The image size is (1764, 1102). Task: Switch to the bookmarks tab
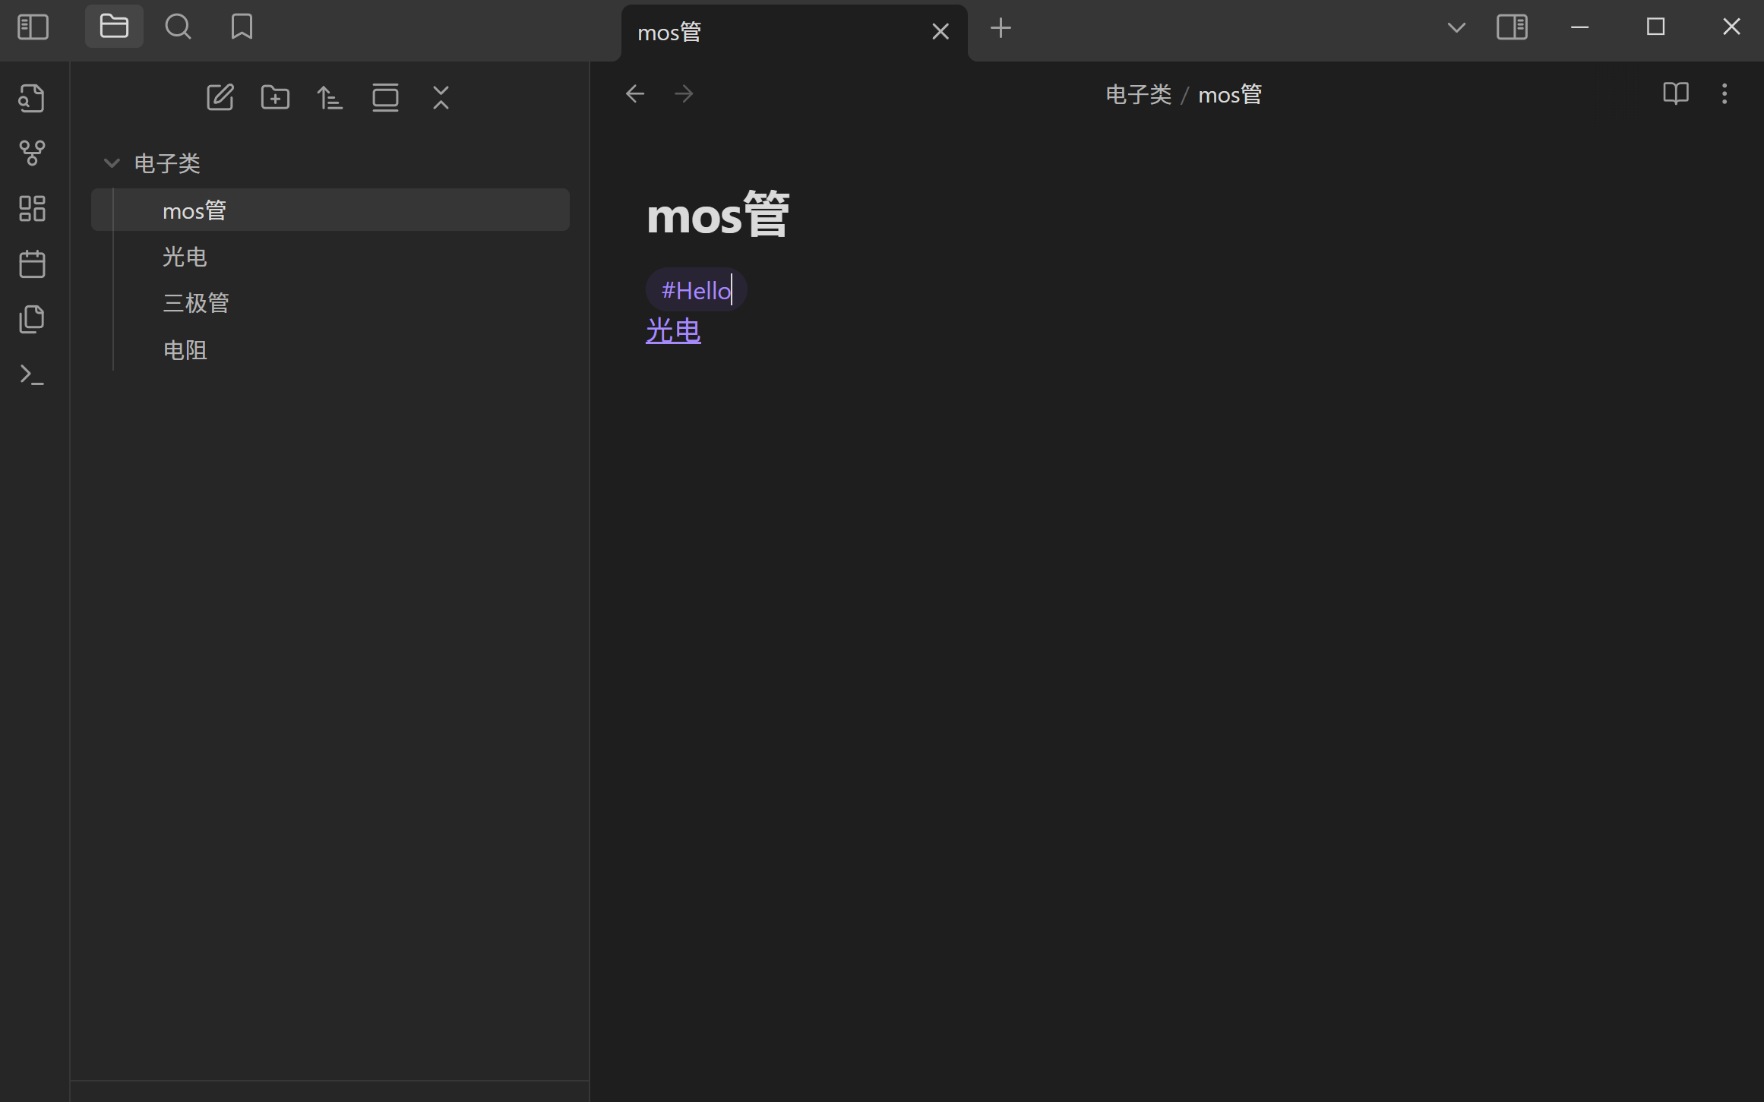tap(242, 27)
